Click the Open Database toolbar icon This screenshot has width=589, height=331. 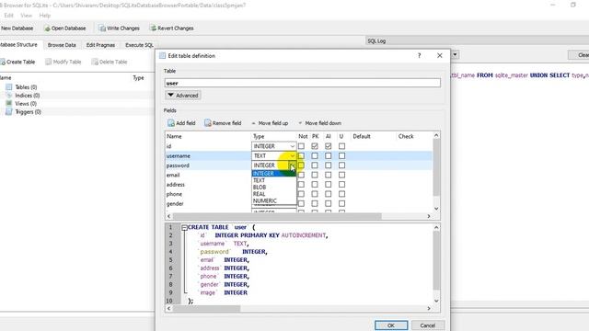click(x=47, y=29)
